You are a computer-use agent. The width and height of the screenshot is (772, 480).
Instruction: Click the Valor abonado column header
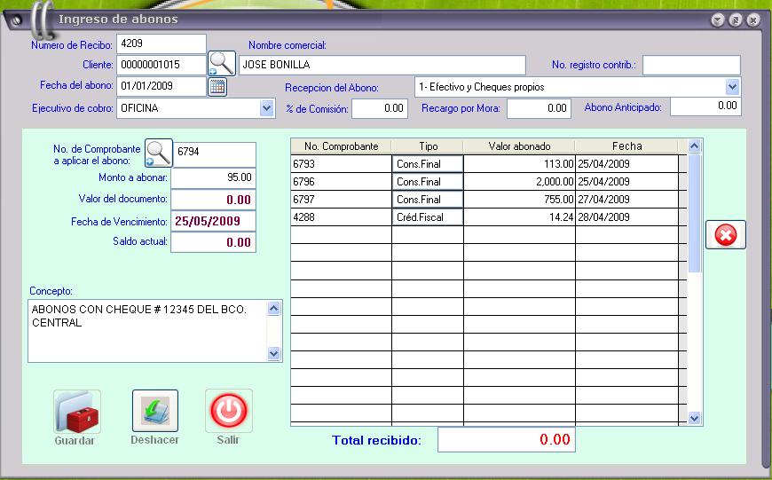coord(519,146)
